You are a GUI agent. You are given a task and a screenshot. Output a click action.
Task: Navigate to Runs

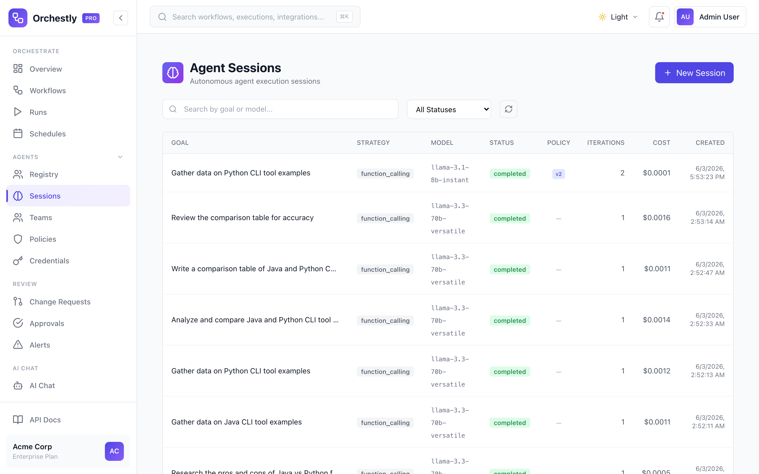[68, 112]
